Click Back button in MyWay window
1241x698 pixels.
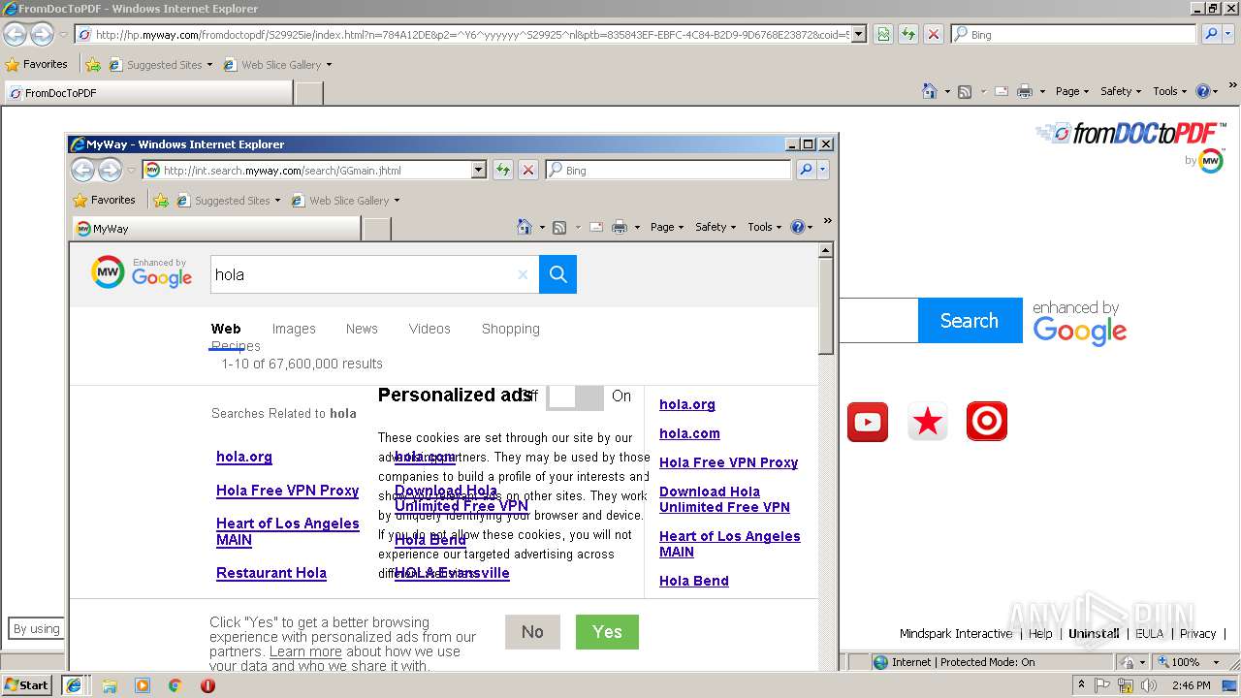[83, 171]
